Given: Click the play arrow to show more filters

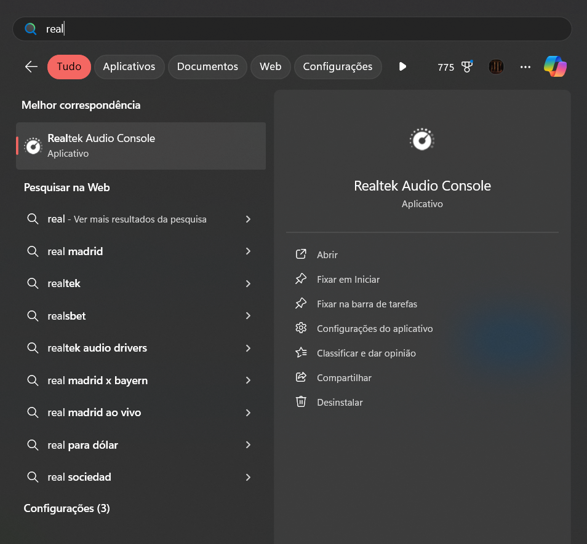Looking at the screenshot, I should pos(402,66).
